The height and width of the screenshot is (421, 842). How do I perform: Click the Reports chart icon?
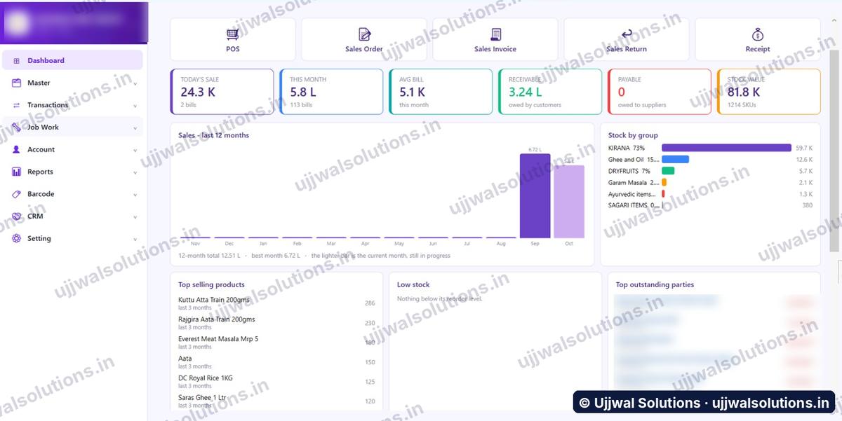16,172
